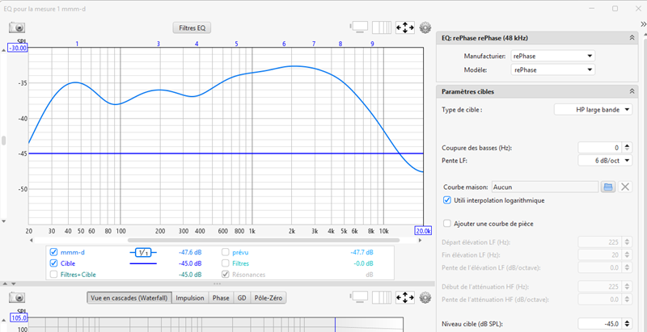
Task: Click the down arrow at the bottom of the SPL axis
Action: [4, 221]
